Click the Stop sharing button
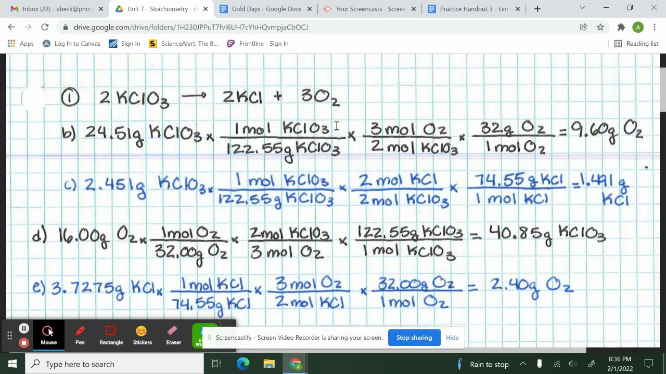 (414, 338)
